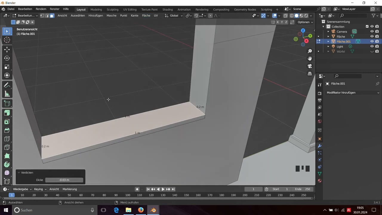
Task: Switch to vertex select mode
Action: click(x=42, y=16)
